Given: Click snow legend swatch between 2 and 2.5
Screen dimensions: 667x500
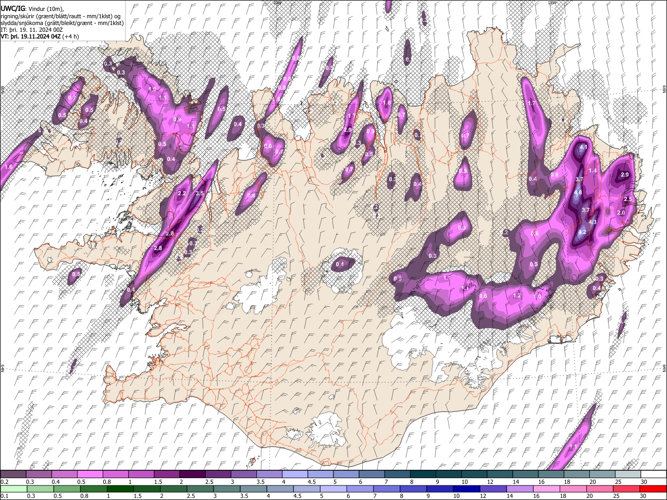Looking at the screenshot, I should pyautogui.click(x=193, y=474).
